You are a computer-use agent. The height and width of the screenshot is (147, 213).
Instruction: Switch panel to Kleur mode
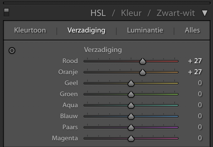click(x=131, y=13)
